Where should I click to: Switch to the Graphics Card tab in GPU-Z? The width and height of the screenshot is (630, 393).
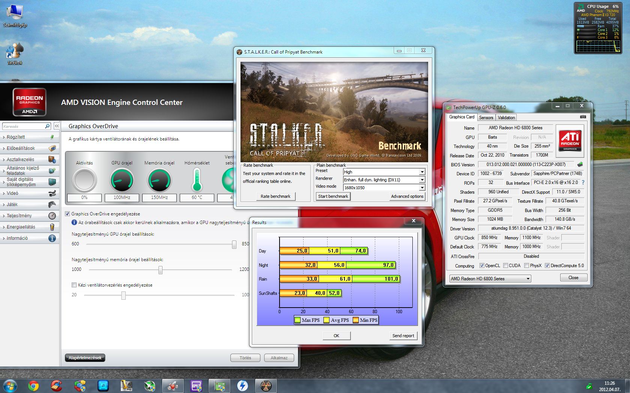[462, 117]
